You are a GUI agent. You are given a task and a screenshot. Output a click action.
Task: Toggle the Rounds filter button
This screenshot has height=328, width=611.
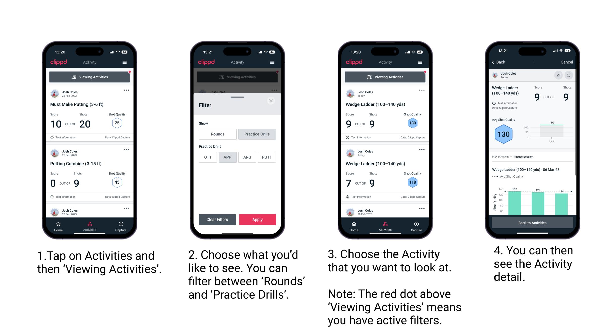coord(217,134)
